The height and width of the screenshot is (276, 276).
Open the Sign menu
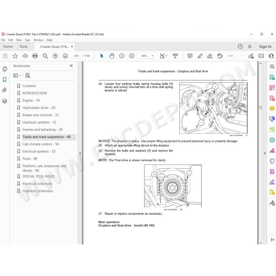click(x=28, y=40)
